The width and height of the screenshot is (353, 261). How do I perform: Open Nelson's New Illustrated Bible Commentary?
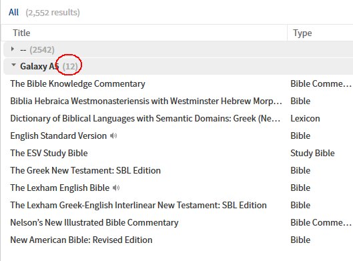click(94, 222)
